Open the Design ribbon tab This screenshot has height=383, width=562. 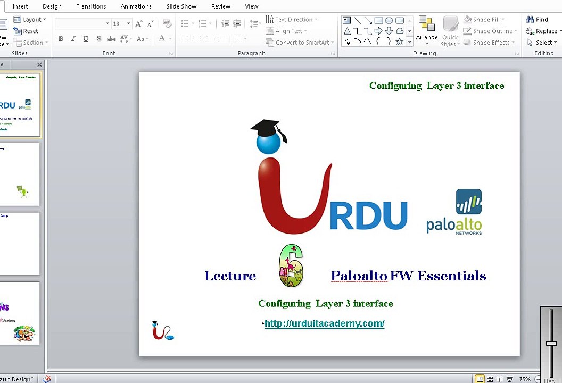tap(52, 6)
